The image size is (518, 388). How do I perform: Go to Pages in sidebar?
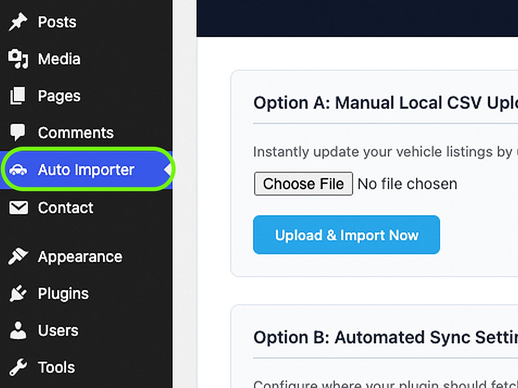(59, 96)
